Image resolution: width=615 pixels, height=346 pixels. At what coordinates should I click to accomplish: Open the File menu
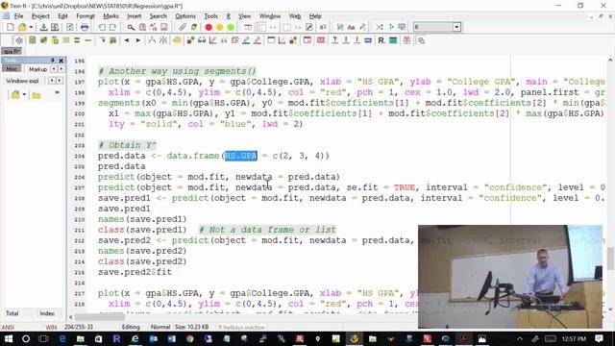click(18, 16)
